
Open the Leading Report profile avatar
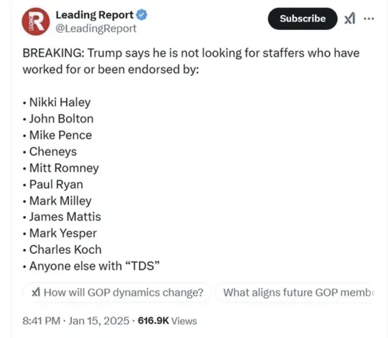tap(36, 21)
